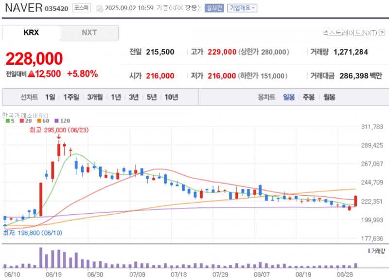Click the 고가 value 229,000
The image size is (389, 278).
click(x=222, y=52)
